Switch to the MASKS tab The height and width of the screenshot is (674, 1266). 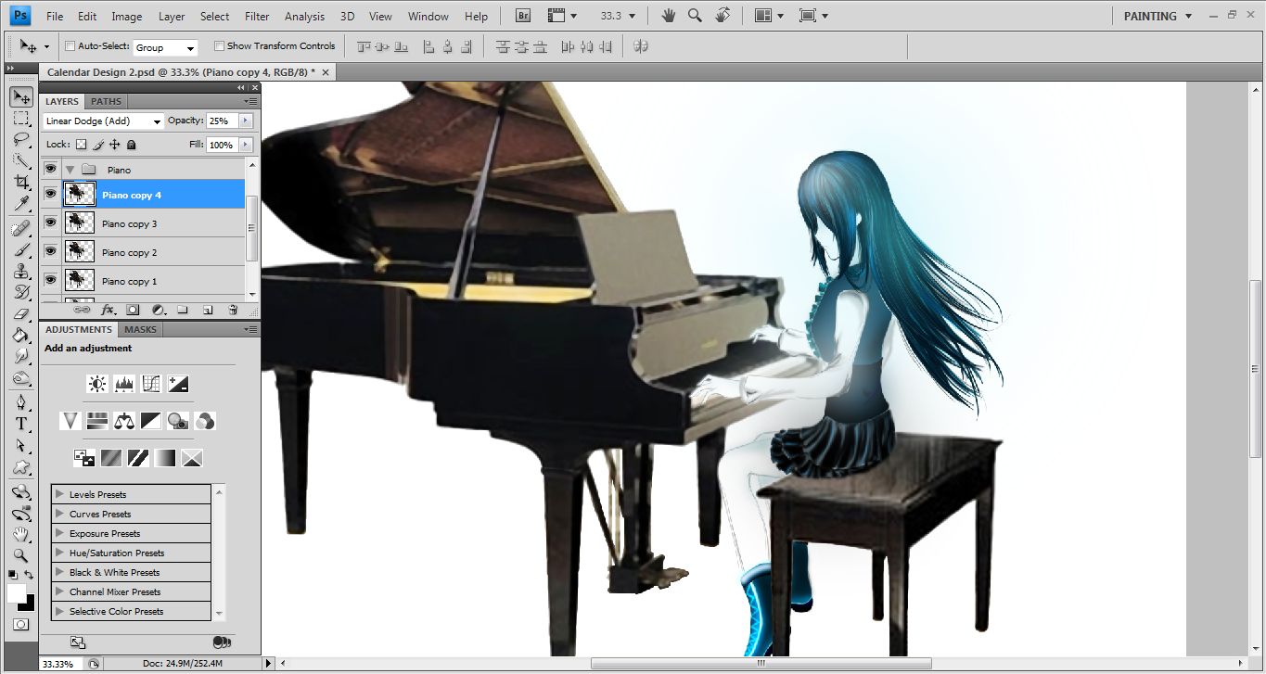pos(140,329)
